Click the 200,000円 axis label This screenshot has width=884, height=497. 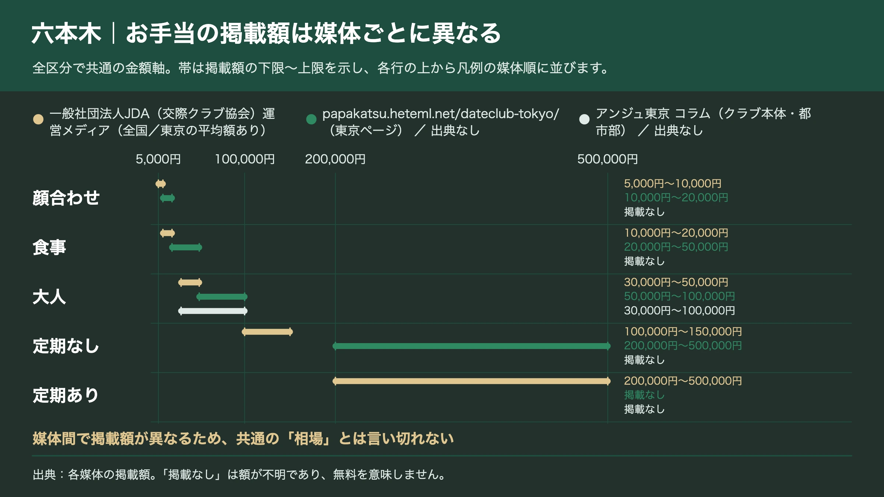click(x=335, y=159)
